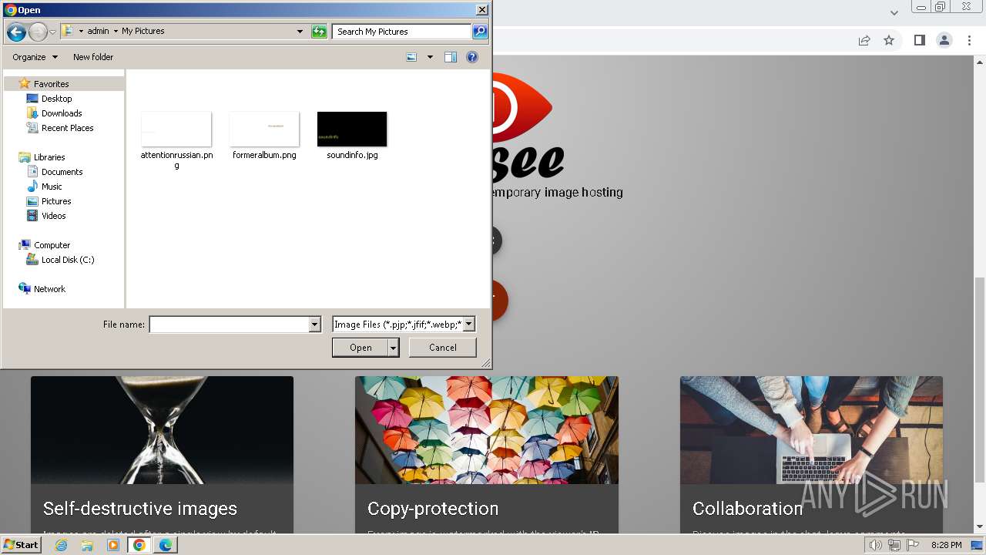Screen dimensions: 986x555
Task: Click the Collaboration card image
Action: 811,430
